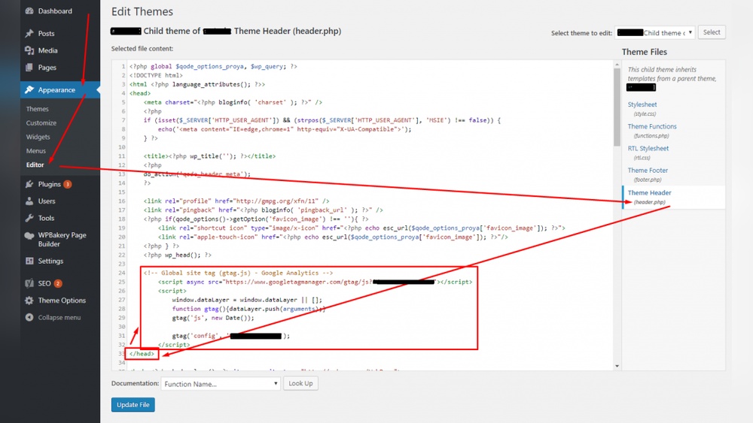753x423 pixels.
Task: Click the Update File button
Action: pos(133,405)
